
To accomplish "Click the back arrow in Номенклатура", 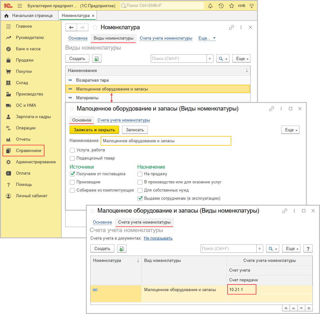I will coord(71,27).
